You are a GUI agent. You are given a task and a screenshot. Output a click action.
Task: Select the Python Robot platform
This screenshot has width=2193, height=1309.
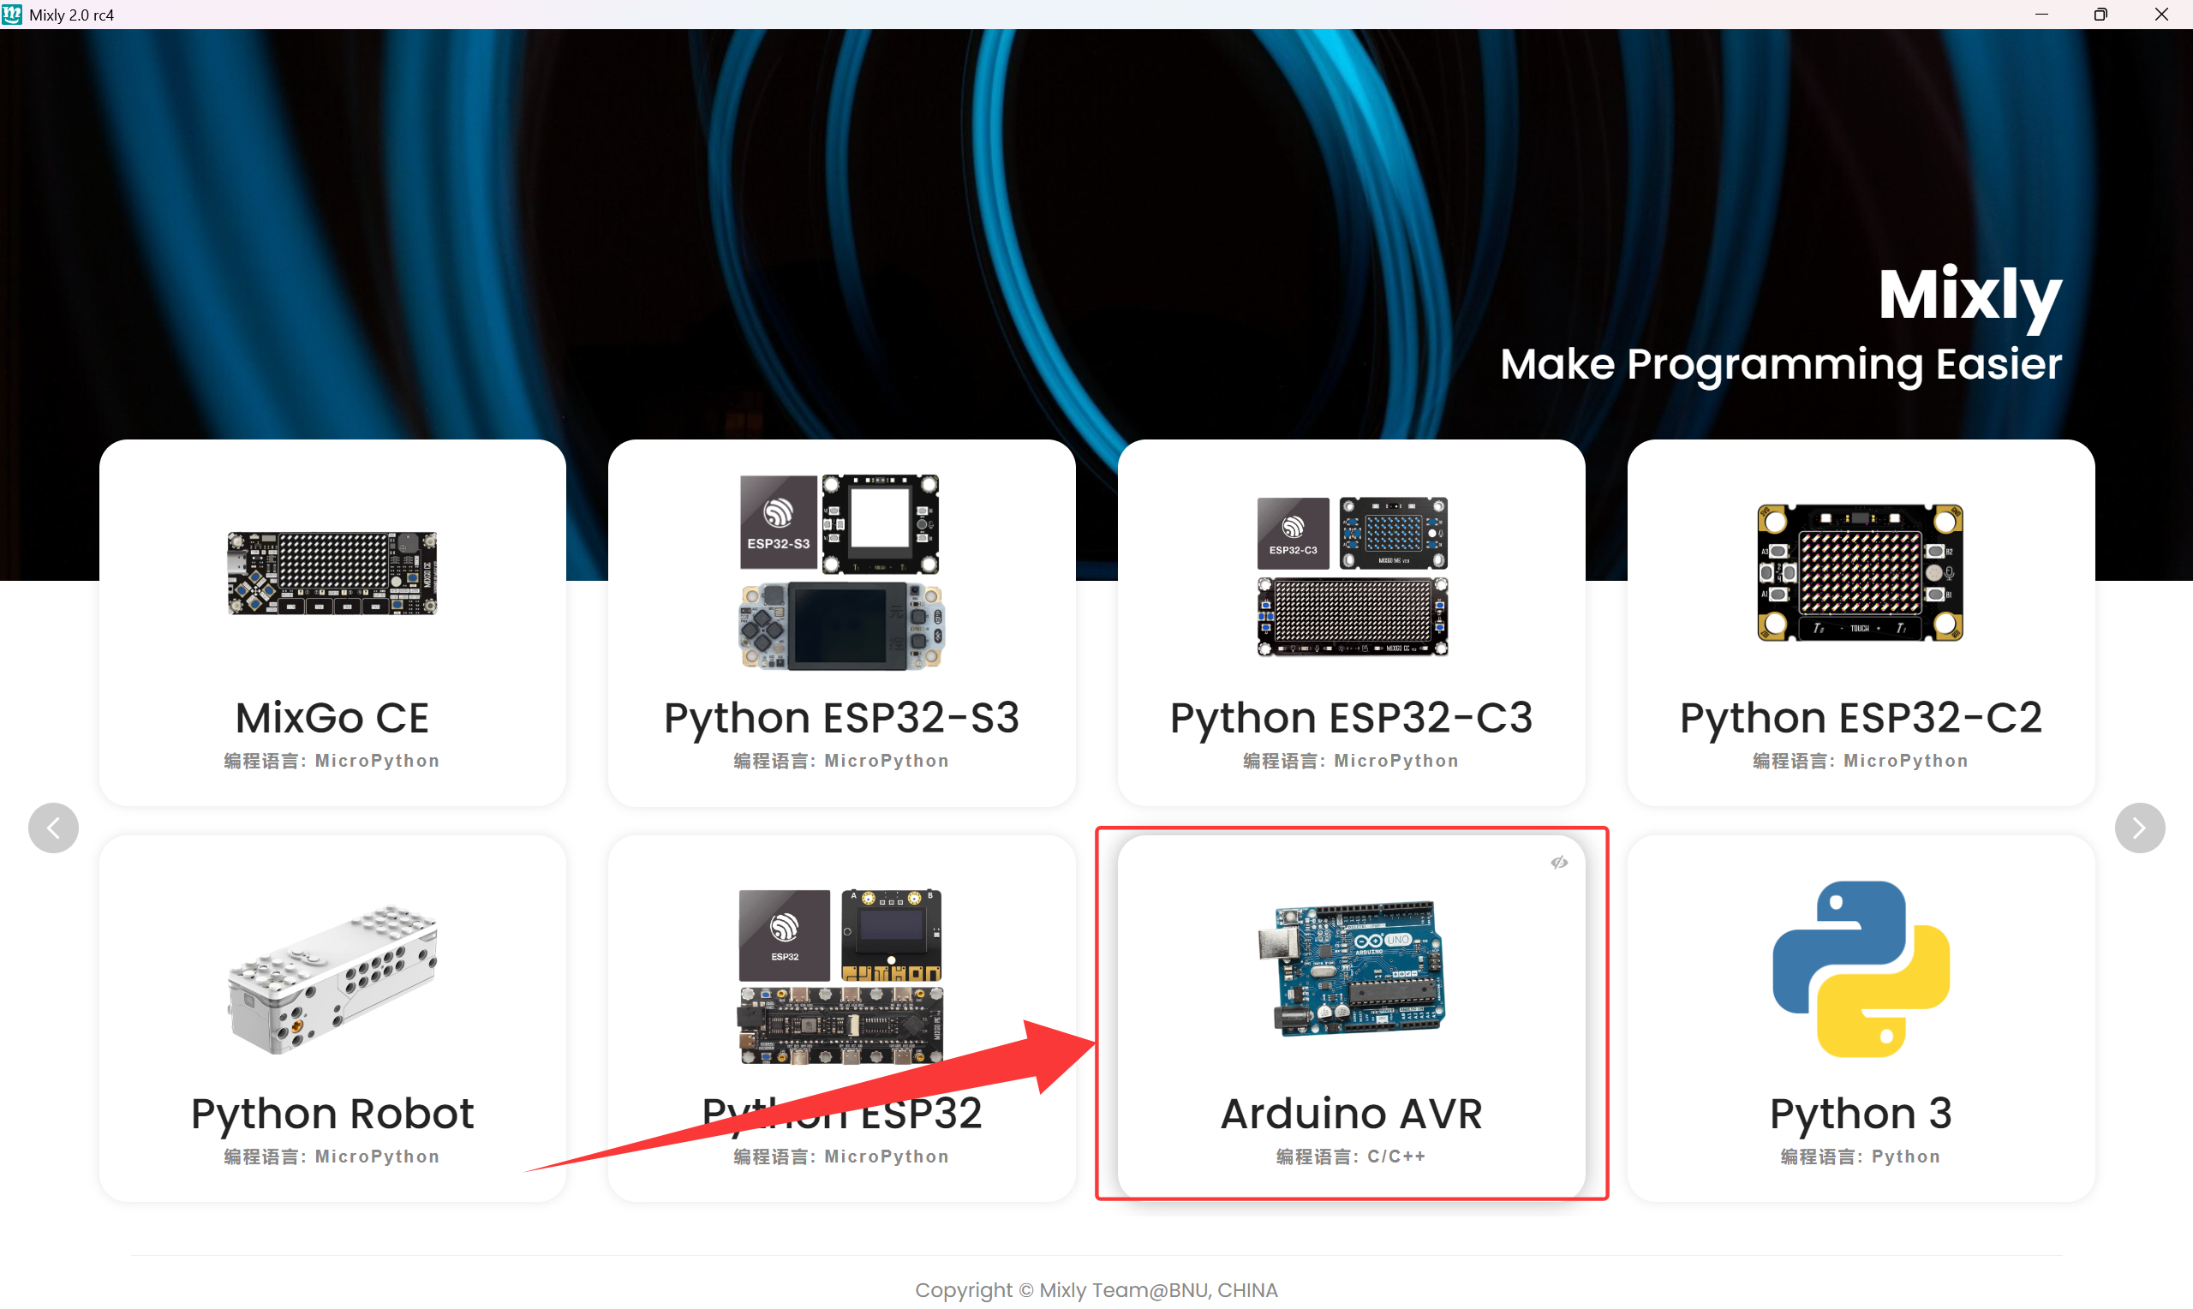pyautogui.click(x=332, y=1111)
